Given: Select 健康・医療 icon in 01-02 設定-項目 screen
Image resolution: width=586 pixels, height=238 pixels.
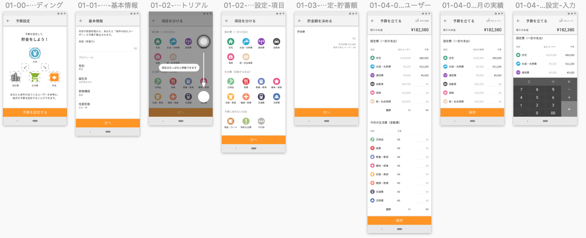Looking at the screenshot, I should (246, 97).
